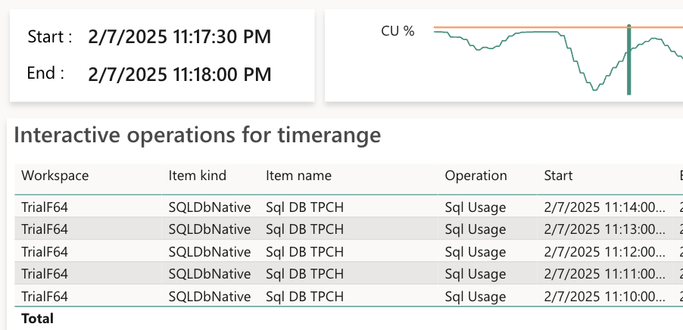Select the 2/7/2025 11:13:00 start time cell
Viewport: 683px width, 330px height.
[x=605, y=229]
